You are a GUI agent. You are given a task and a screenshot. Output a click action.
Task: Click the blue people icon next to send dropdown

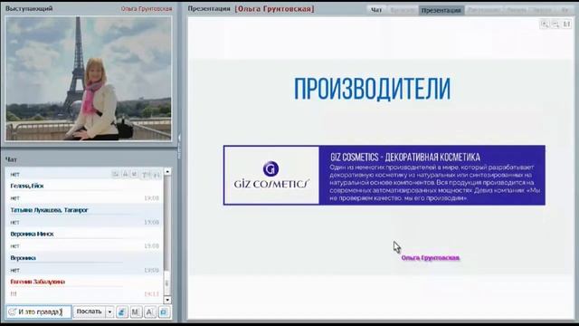click(121, 312)
